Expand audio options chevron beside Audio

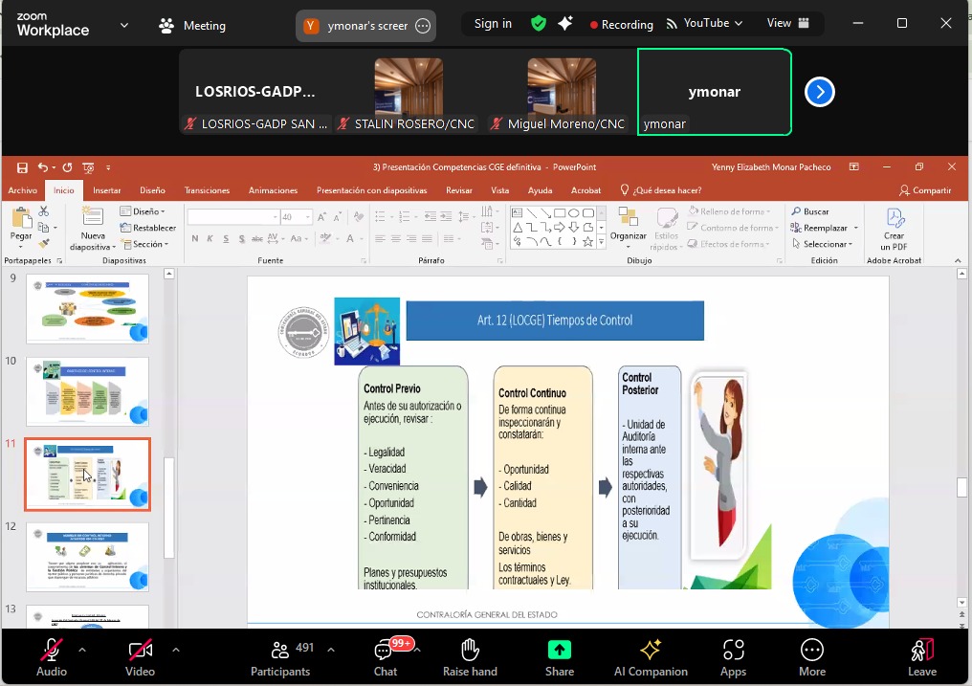point(81,650)
